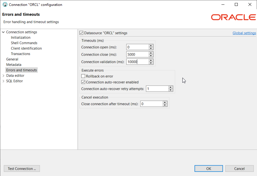This screenshot has height=176, width=257.
Task: Select the General settings page
Action: point(12,59)
